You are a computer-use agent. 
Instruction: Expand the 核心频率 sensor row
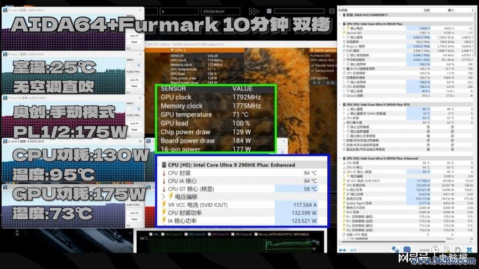[344, 37]
